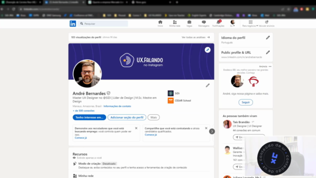Viewport: 316px width, 178px height.
Task: Click the Seguir button in the ad
Action: point(246,102)
